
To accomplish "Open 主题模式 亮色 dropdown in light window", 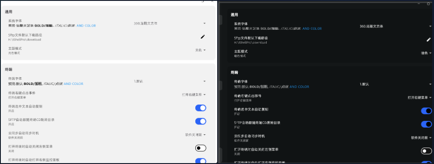I will [x=200, y=50].
